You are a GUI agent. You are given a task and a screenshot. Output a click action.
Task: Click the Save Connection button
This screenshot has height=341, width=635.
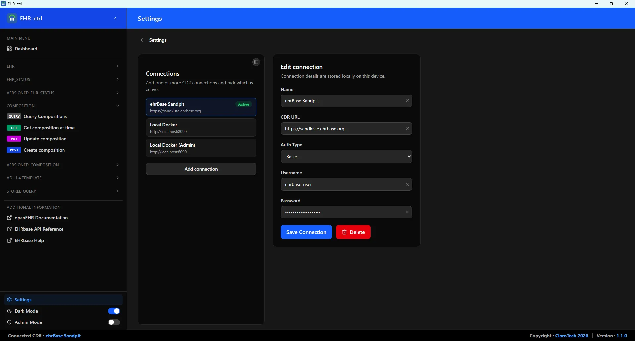(x=306, y=232)
